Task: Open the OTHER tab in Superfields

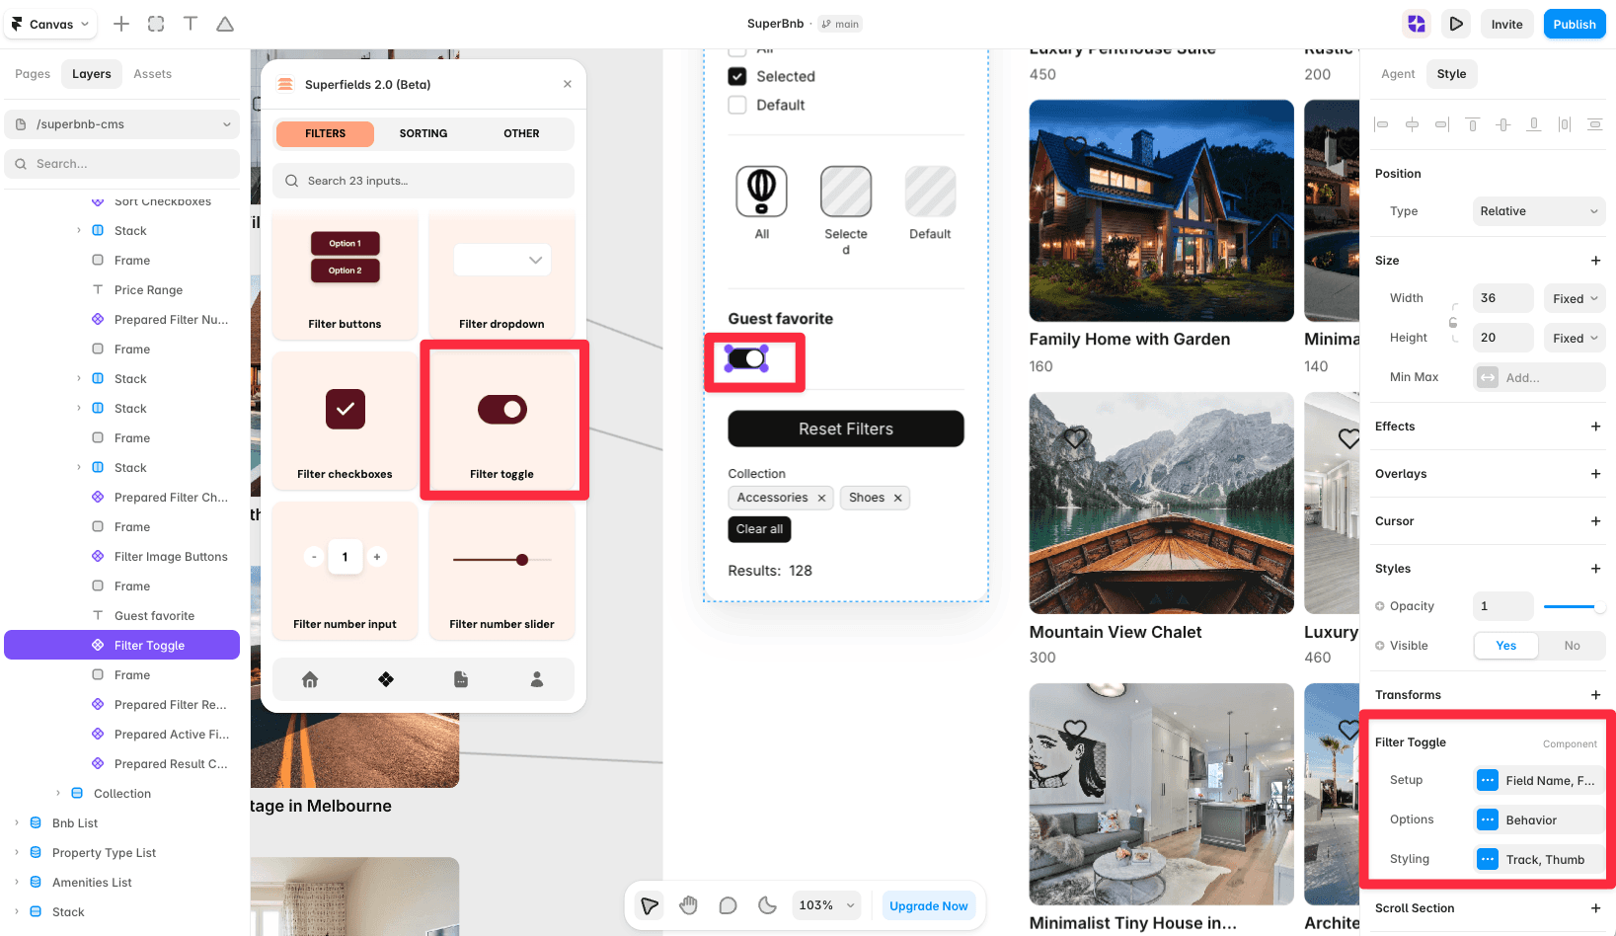Action: [x=521, y=134]
